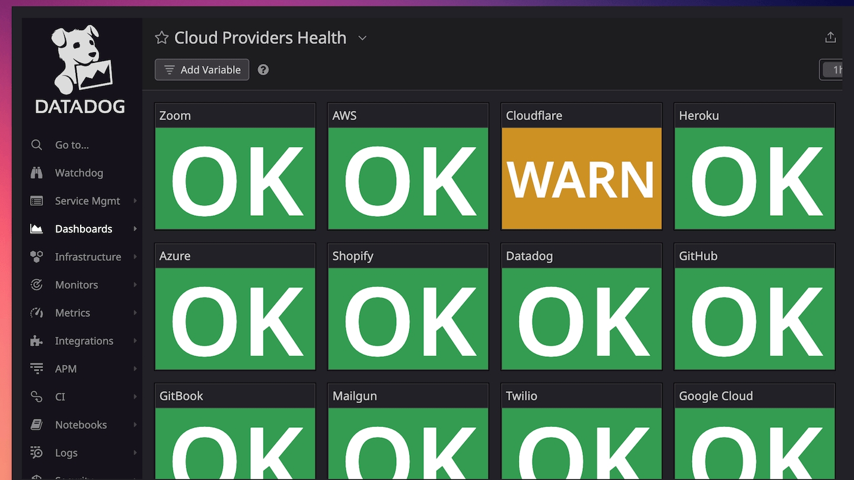Click the Logs icon
The width and height of the screenshot is (854, 480).
(x=37, y=453)
